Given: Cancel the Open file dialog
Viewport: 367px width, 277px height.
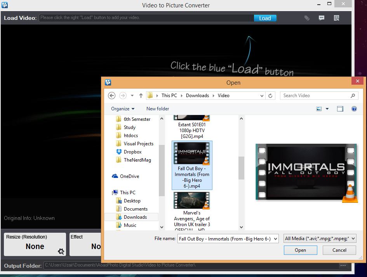Looking at the screenshot, I should click(339, 250).
